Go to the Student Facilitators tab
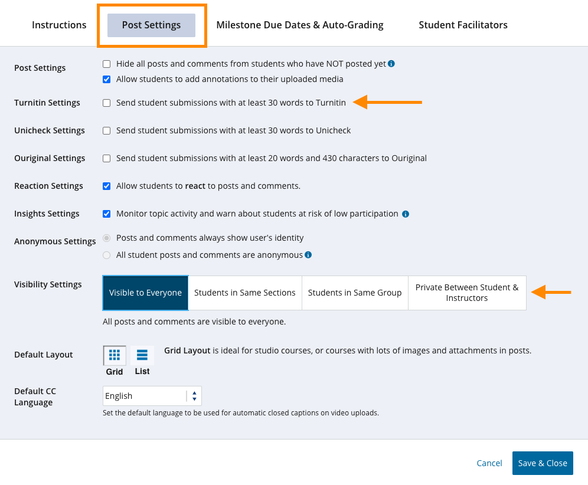Viewport: 588px width, 485px height. (x=463, y=25)
